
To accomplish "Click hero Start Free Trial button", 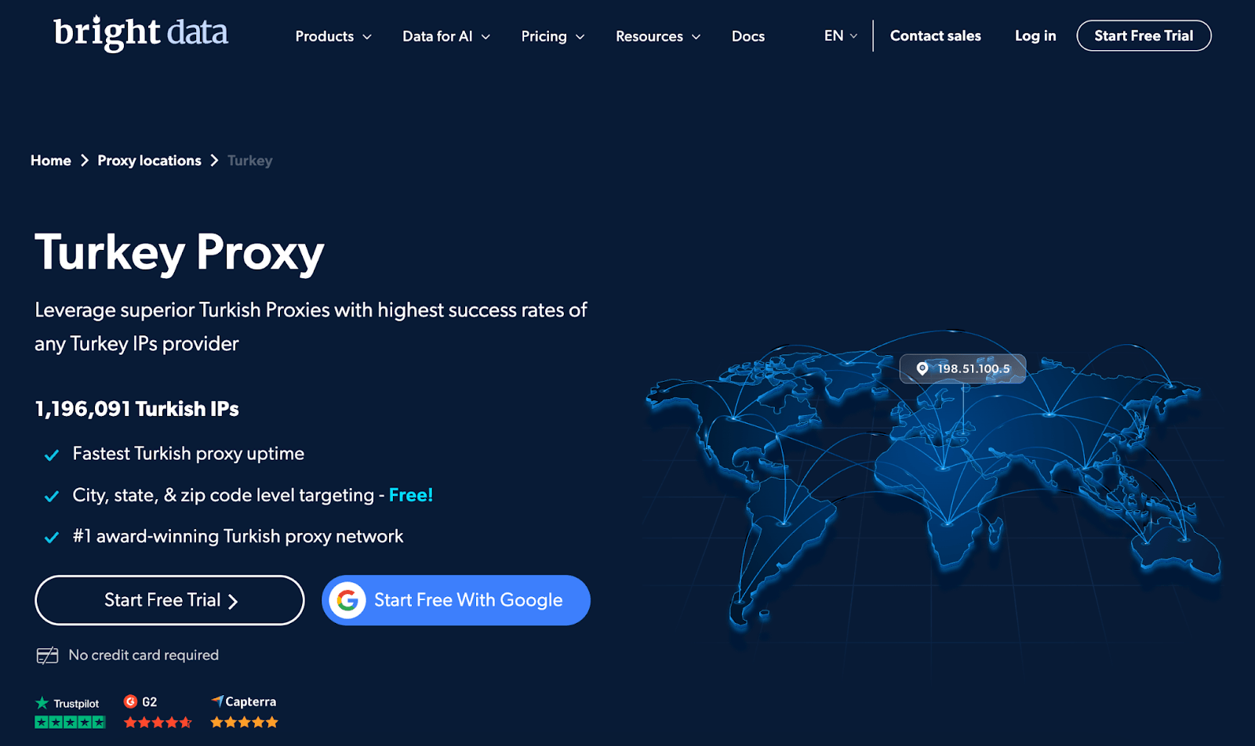I will click(169, 600).
